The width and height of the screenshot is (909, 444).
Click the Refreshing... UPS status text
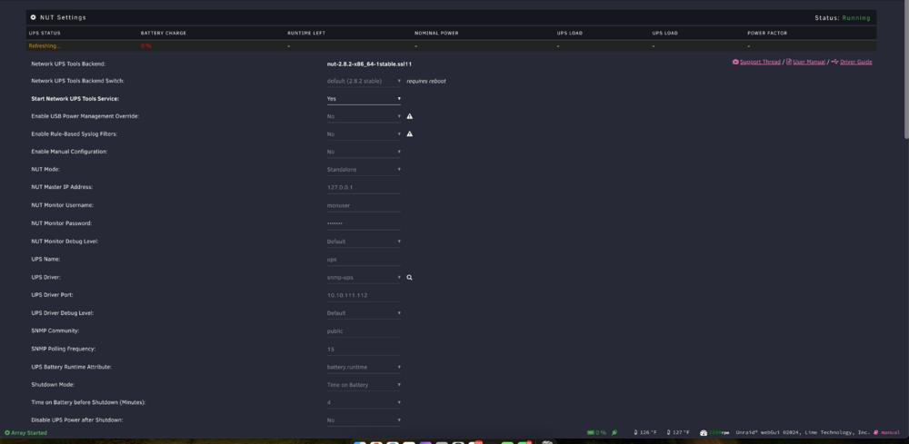point(45,45)
